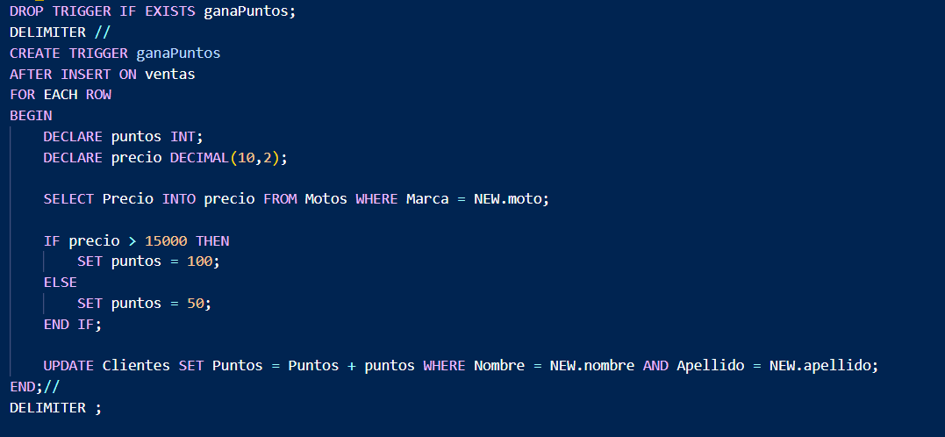Click the UPDATE keyword
This screenshot has height=437, width=945.
tap(68, 366)
